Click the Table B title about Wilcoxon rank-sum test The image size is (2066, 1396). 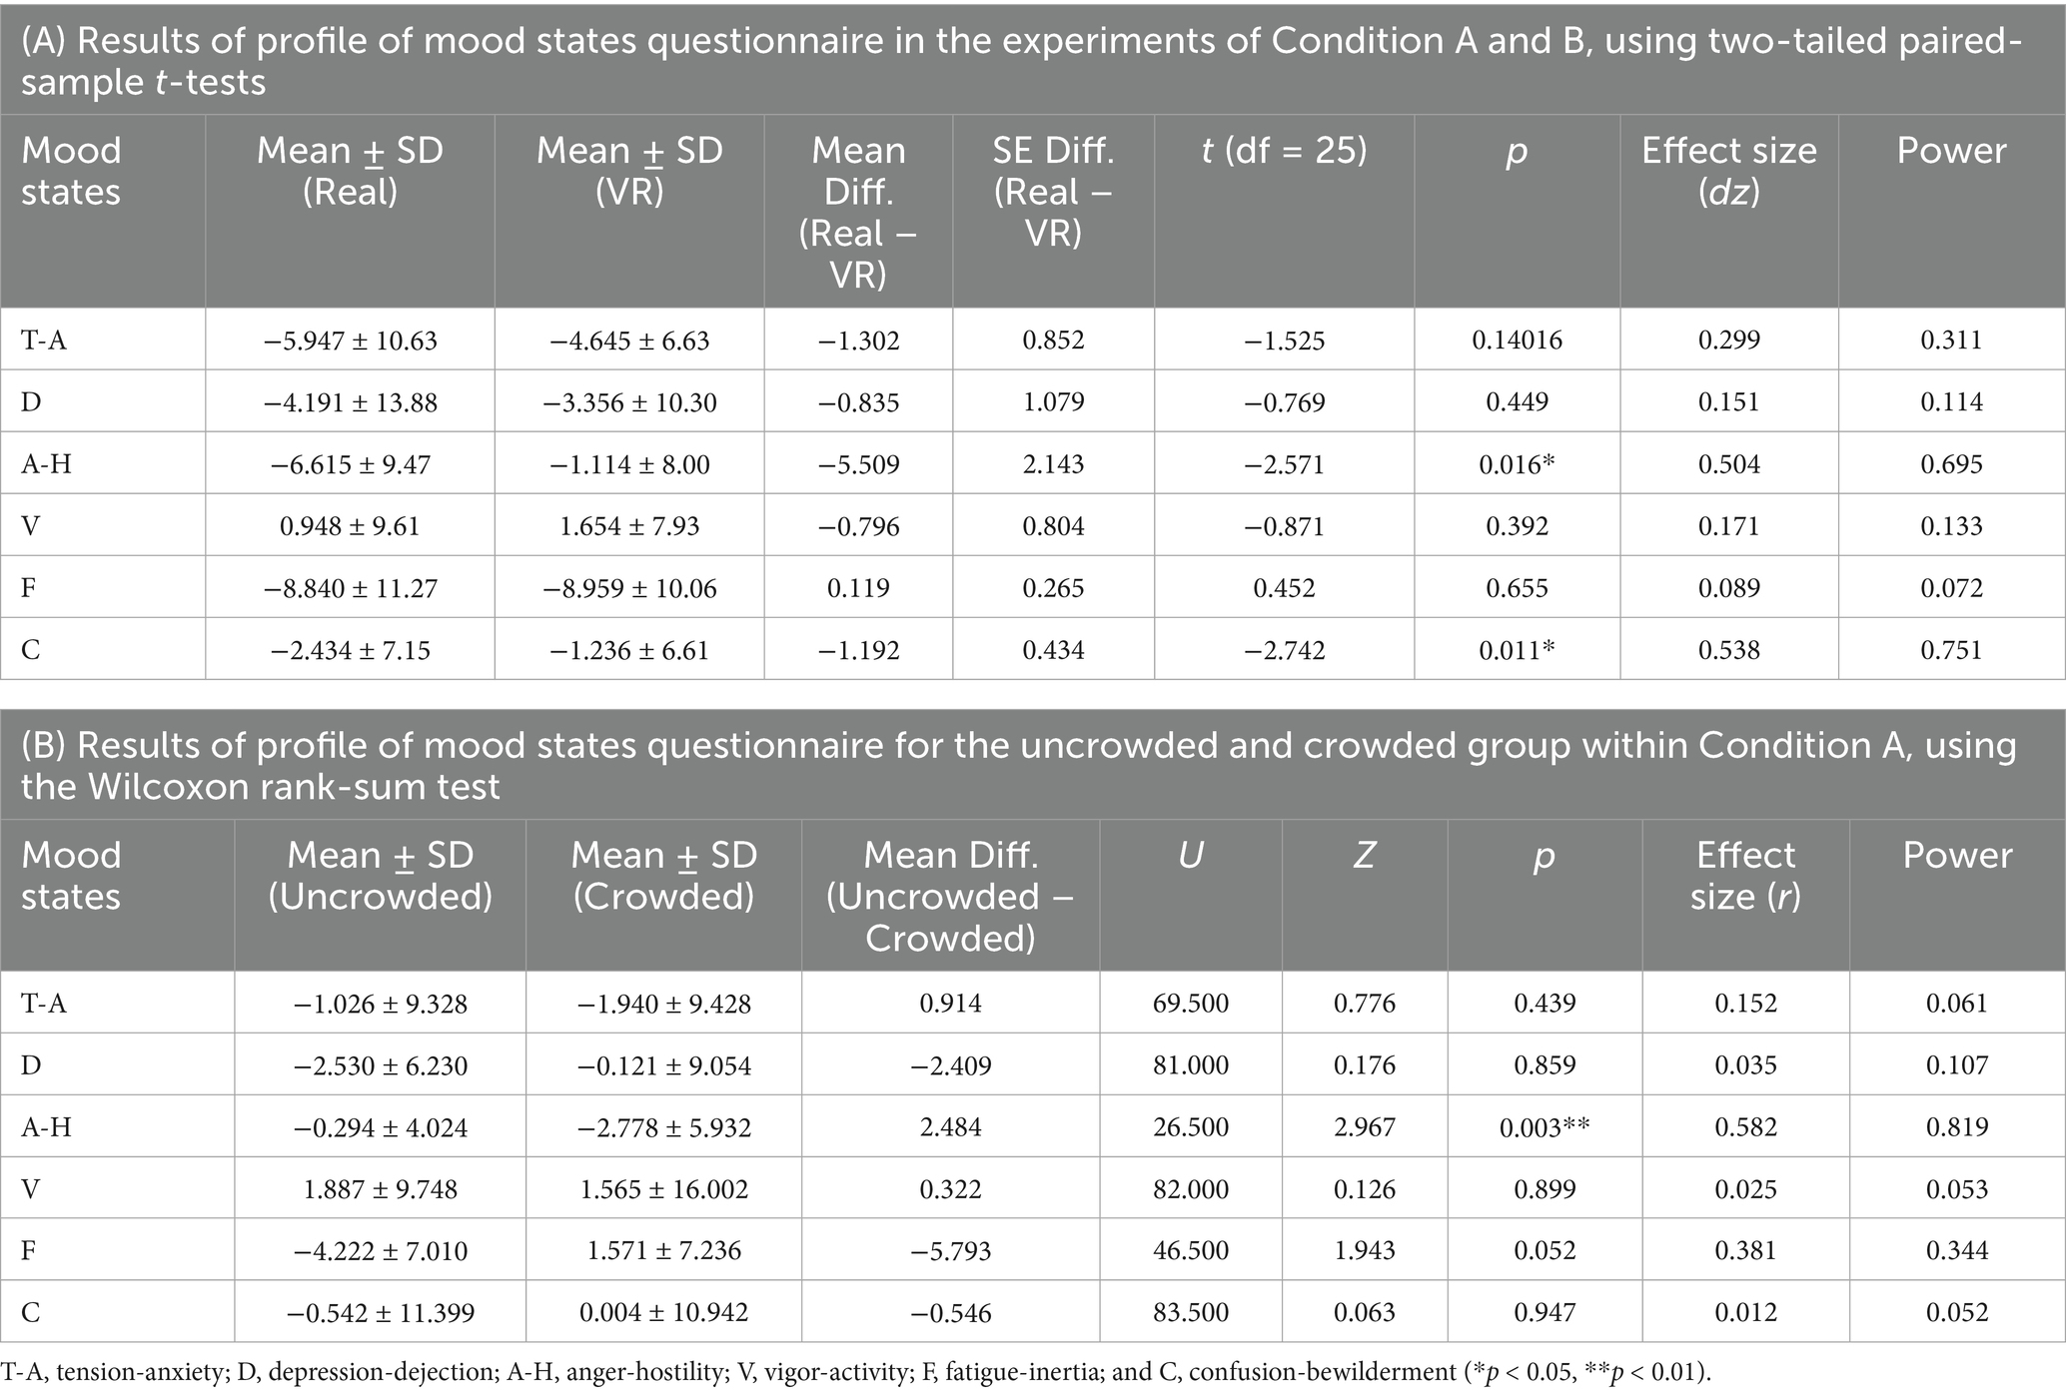tap(1019, 765)
